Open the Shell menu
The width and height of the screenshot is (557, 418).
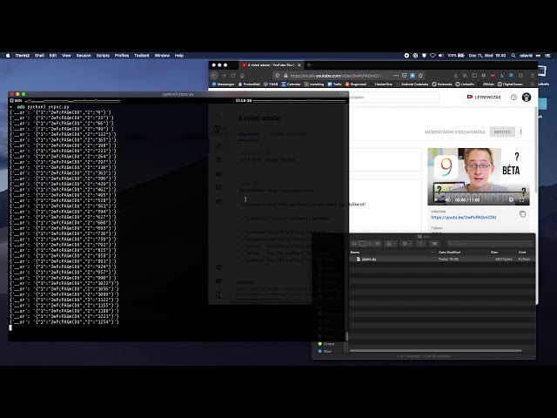(x=39, y=56)
